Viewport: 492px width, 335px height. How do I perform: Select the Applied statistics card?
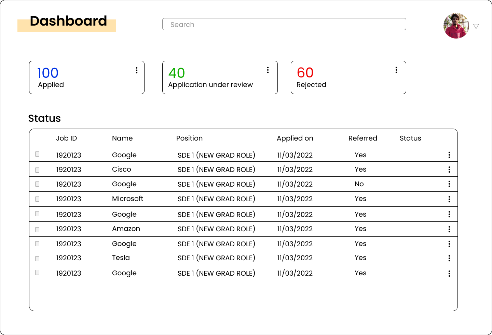click(x=86, y=77)
